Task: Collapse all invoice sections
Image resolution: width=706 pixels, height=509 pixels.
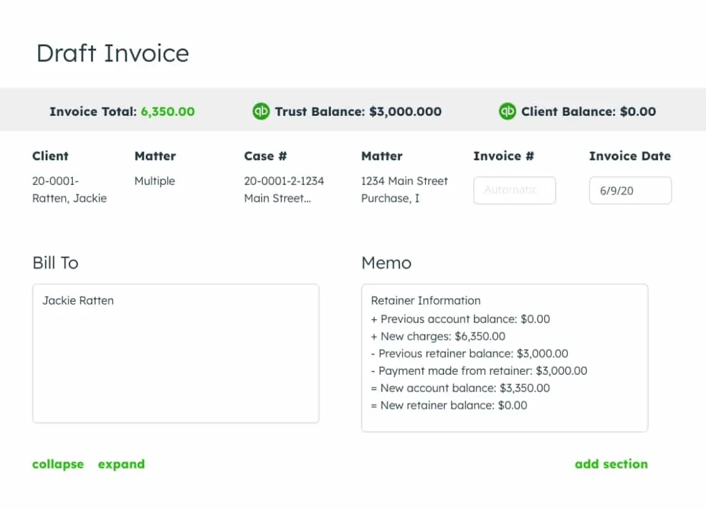Action: [x=58, y=464]
